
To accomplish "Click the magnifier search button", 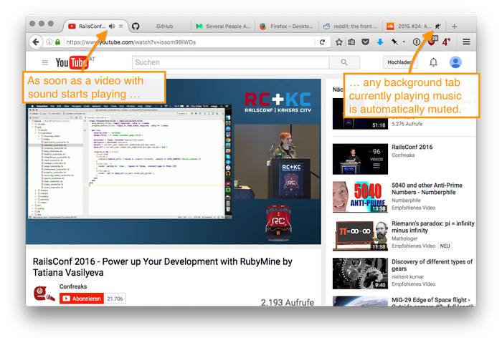I will [x=344, y=62].
